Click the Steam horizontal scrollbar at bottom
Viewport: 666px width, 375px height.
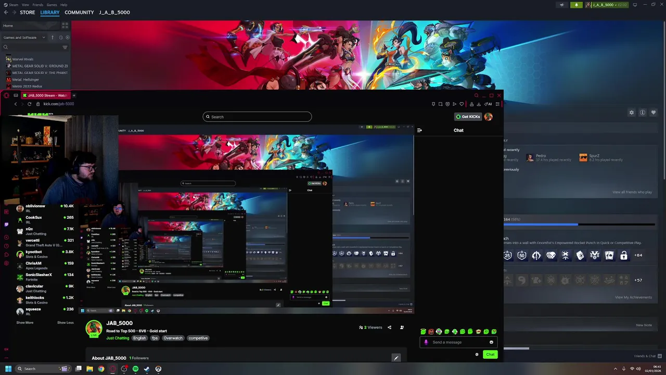516,348
